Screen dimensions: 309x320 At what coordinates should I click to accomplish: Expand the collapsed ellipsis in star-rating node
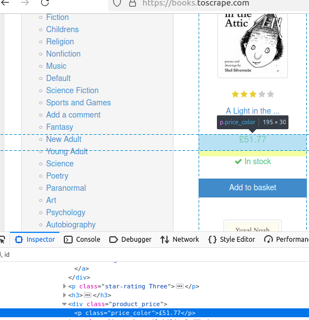pyautogui.click(x=180, y=286)
